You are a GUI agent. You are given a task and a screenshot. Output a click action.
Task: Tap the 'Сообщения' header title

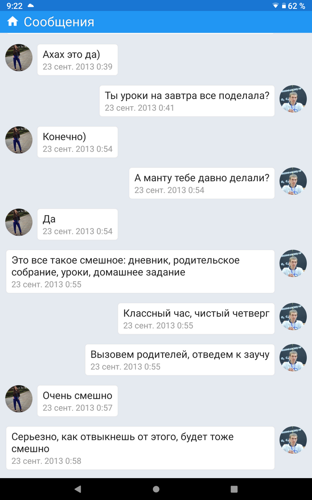[x=59, y=22]
